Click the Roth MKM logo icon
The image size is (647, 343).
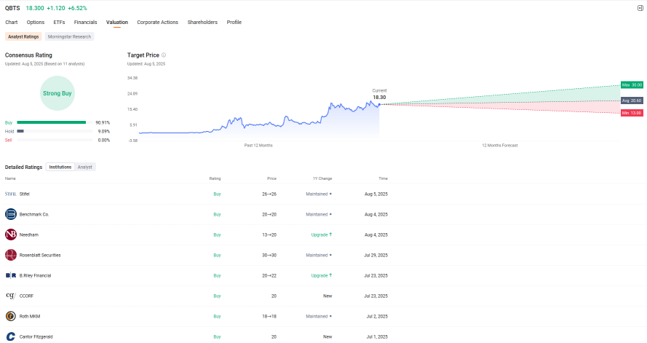(11, 316)
